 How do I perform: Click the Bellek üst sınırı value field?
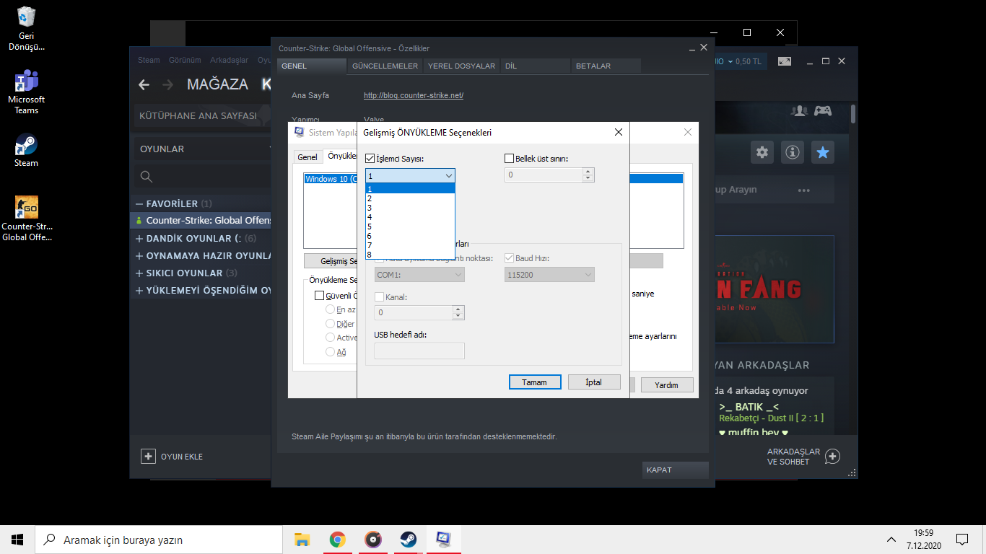544,175
